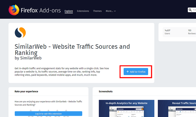Viewport: 196px width, 117px height.
Task: Click Log in to rate this extension
Action: (x=48, y=114)
